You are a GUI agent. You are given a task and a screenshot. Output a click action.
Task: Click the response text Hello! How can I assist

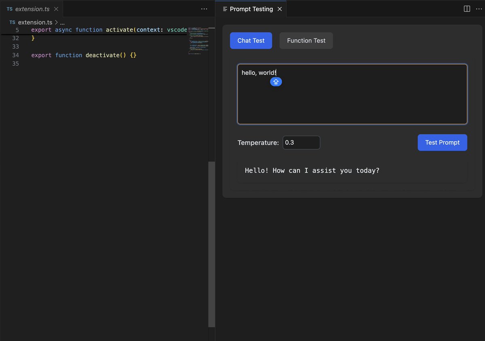pos(312,170)
